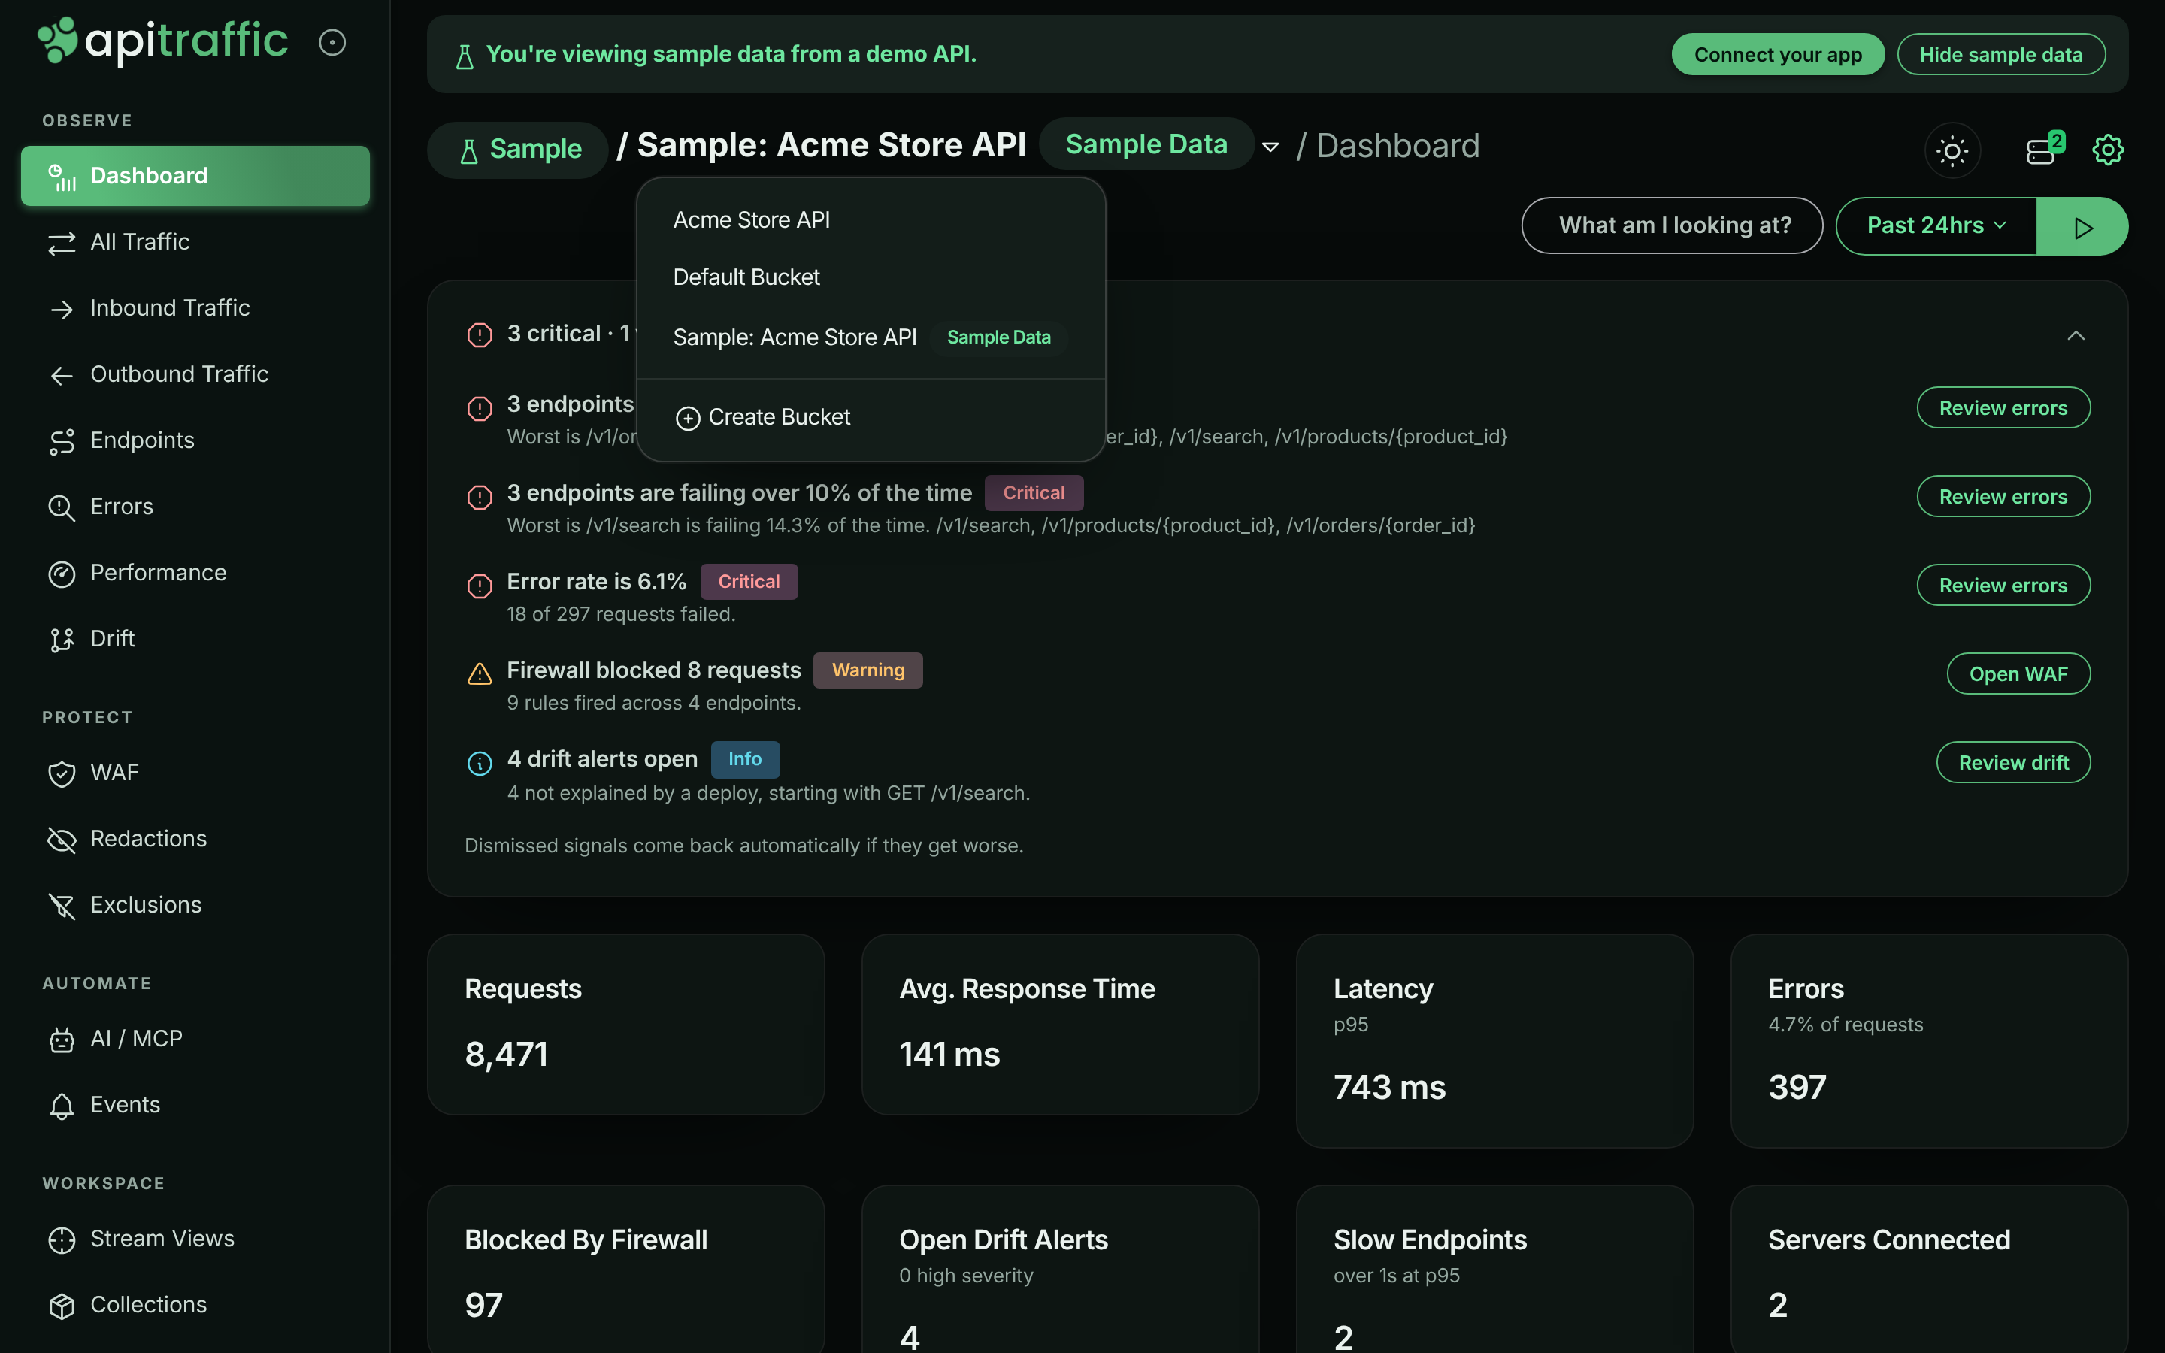Click circle icon beside apitraffic logo
This screenshot has width=2165, height=1353.
(332, 42)
